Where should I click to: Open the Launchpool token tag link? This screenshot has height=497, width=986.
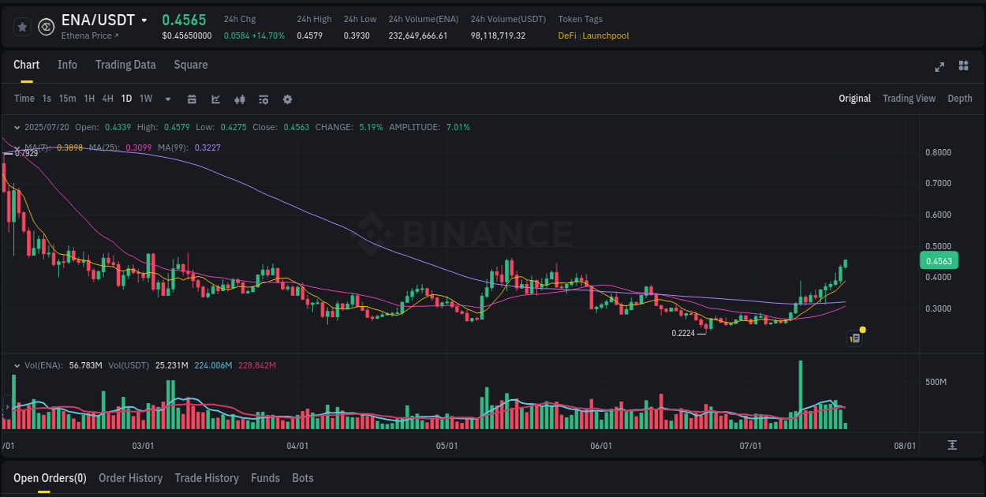point(605,35)
